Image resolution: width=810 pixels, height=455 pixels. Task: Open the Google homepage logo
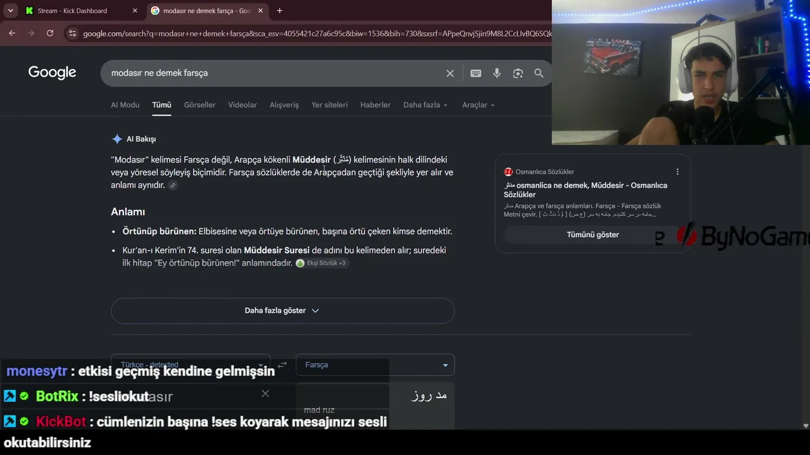52,73
